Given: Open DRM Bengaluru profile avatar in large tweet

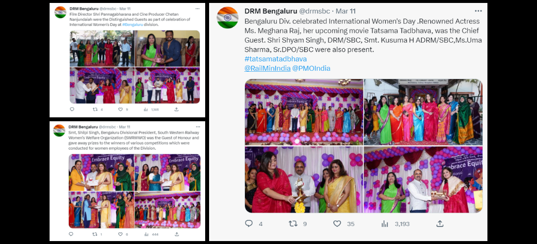Looking at the screenshot, I should (227, 18).
